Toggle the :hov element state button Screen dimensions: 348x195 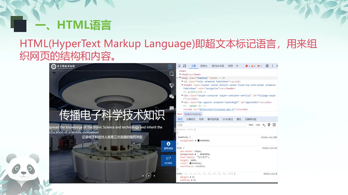(251, 125)
